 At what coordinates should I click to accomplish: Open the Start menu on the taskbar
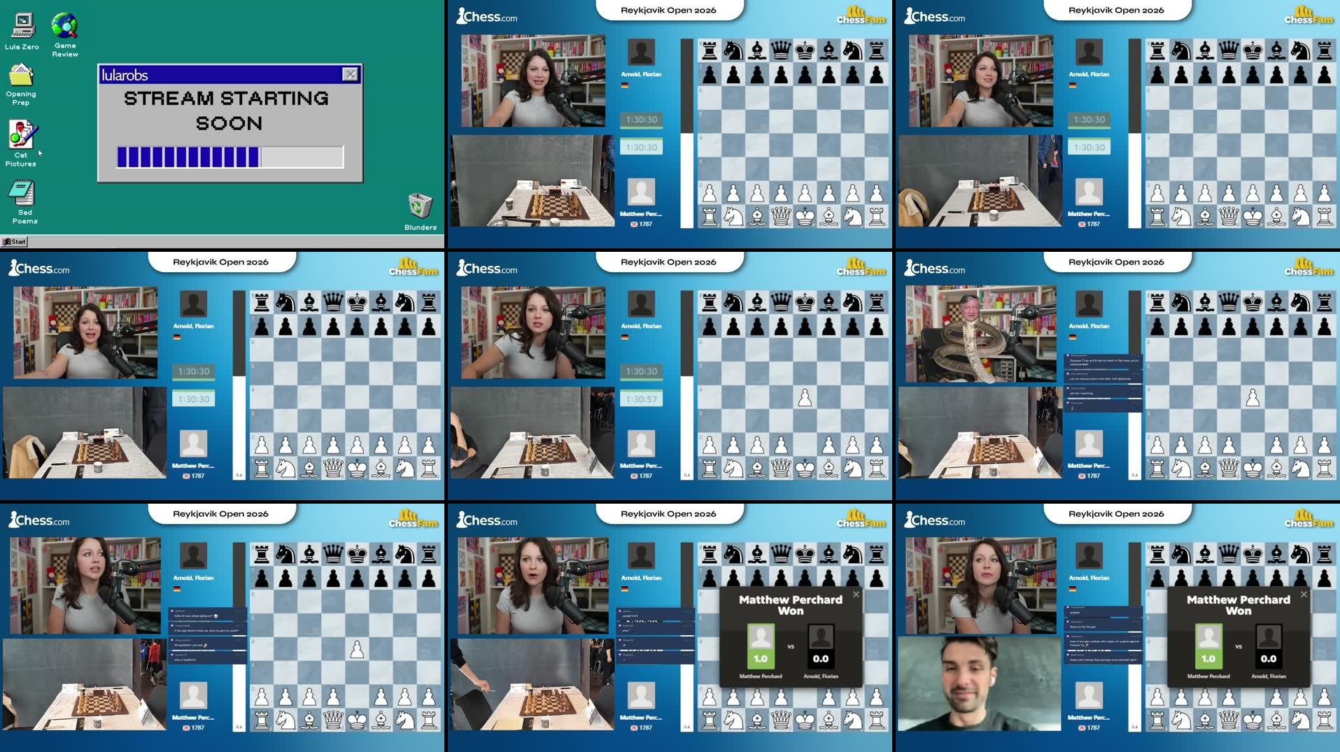tap(15, 241)
